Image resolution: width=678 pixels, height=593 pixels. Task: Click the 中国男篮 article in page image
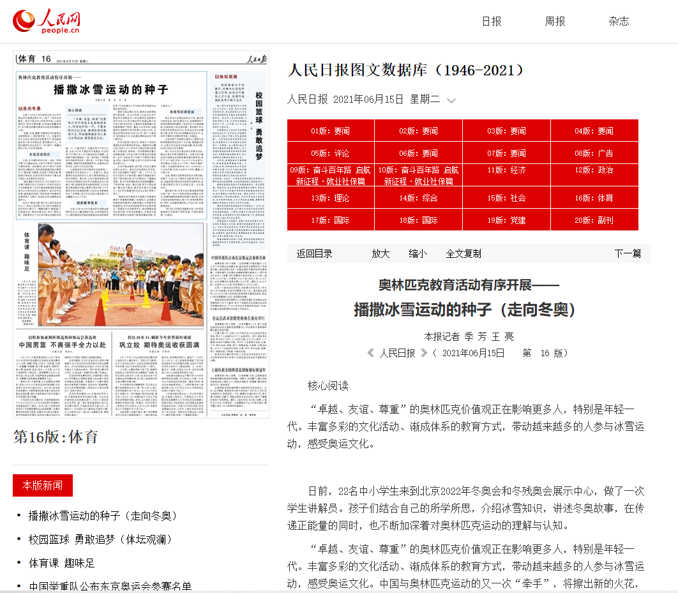(x=63, y=373)
